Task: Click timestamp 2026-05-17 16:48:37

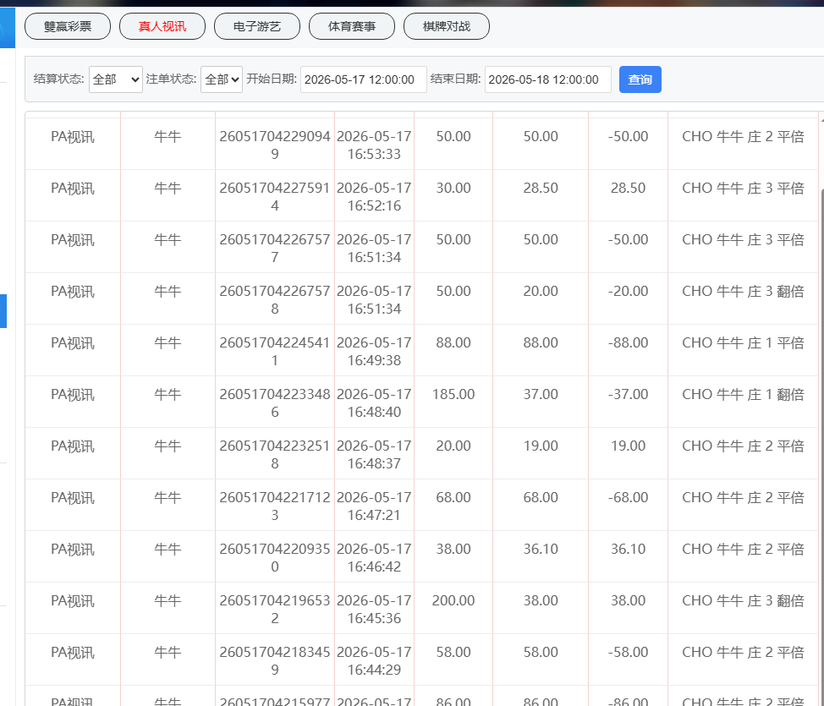Action: pyautogui.click(x=374, y=454)
